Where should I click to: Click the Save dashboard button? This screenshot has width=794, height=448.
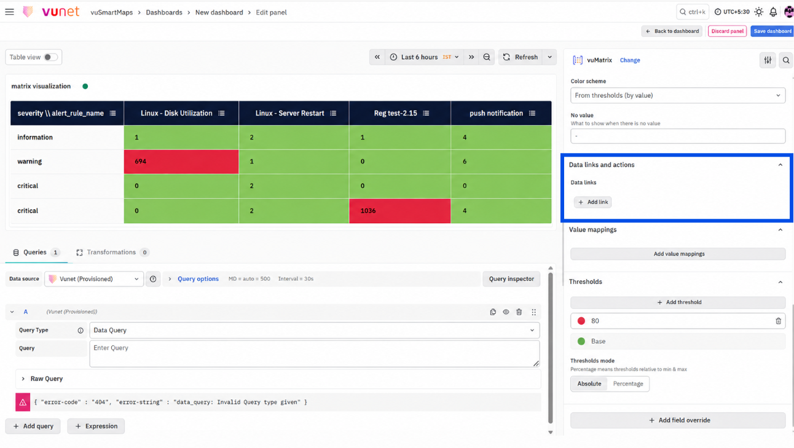click(772, 31)
